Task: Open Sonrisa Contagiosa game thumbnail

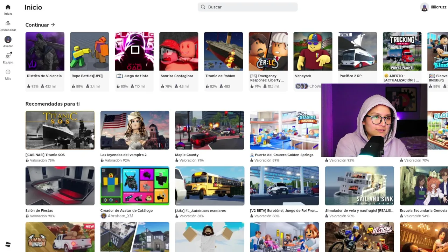Action: point(179,51)
